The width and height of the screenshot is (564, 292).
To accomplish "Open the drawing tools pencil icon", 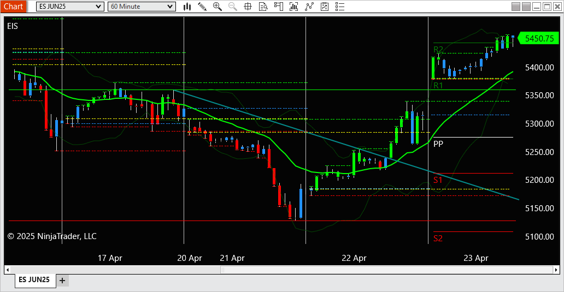I will tap(202, 7).
